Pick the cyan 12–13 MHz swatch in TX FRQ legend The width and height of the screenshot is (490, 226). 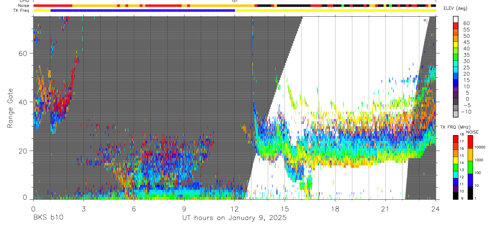pos(456,174)
